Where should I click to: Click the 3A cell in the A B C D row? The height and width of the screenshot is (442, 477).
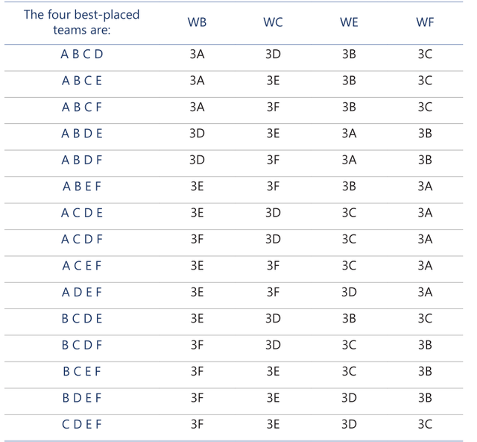[197, 55]
